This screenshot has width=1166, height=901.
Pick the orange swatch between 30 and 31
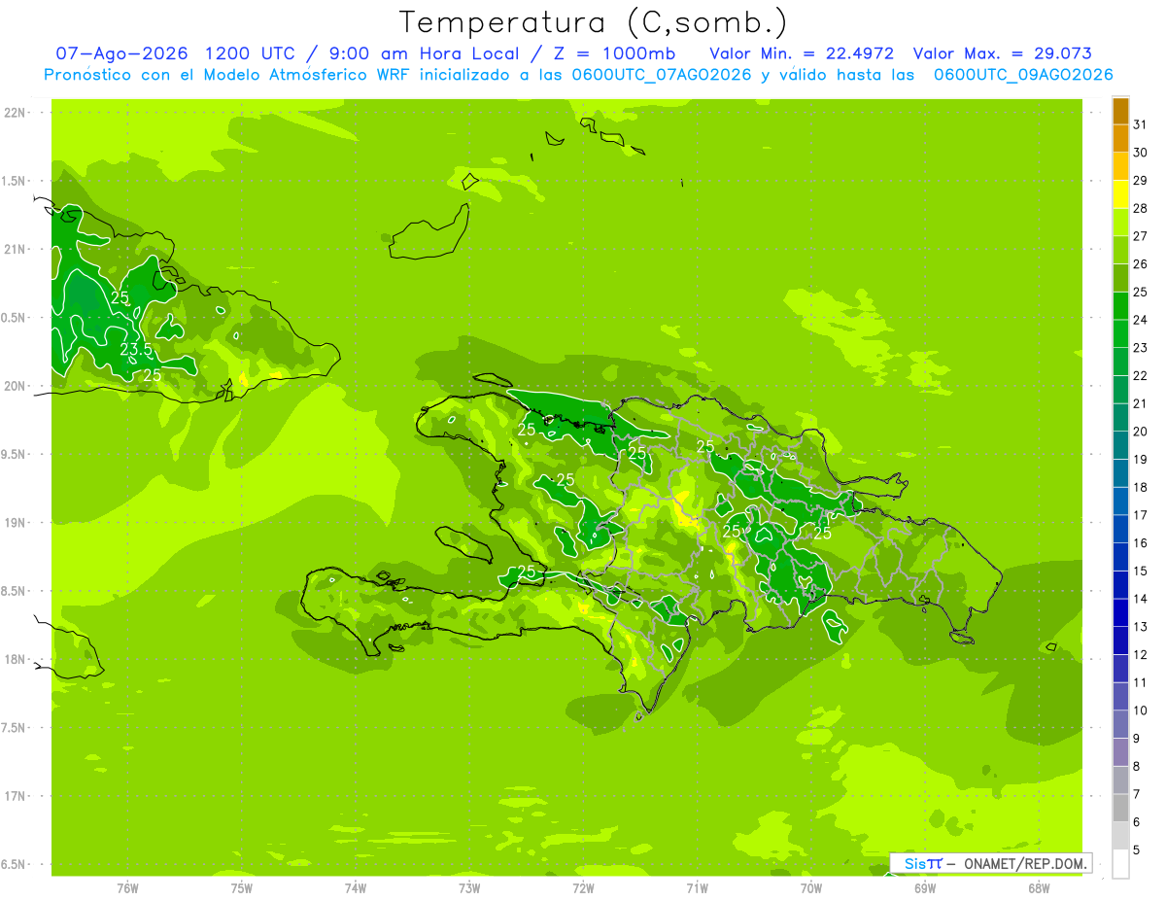pos(1120,139)
